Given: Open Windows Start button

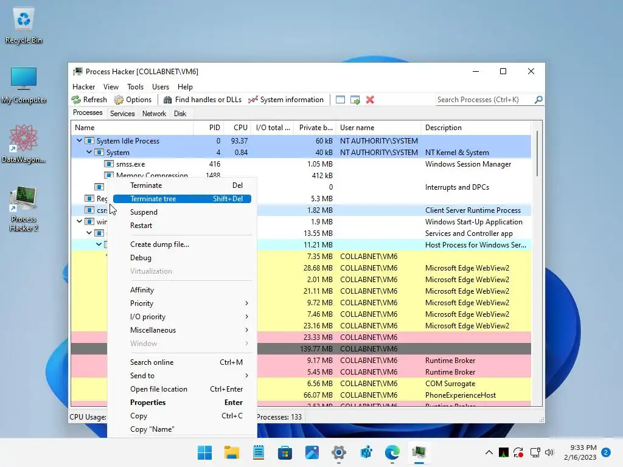Looking at the screenshot, I should (204, 452).
